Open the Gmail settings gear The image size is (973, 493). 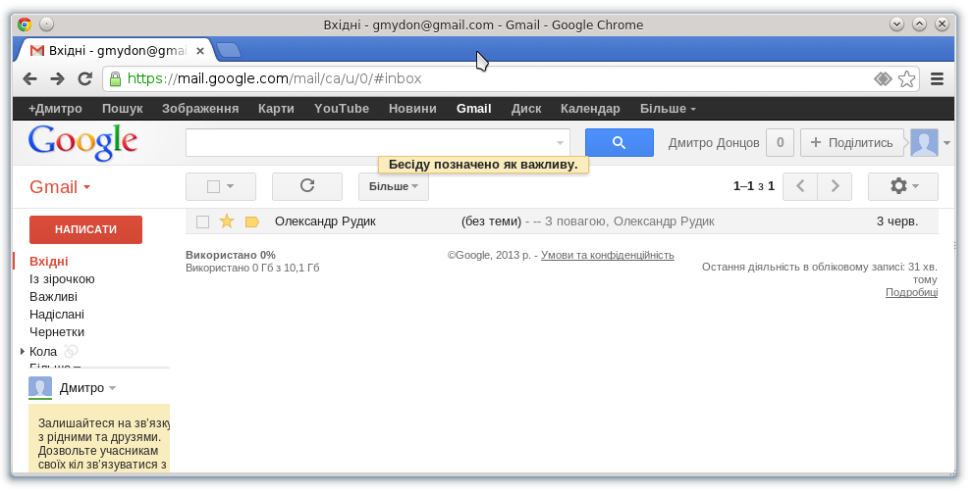coord(903,186)
